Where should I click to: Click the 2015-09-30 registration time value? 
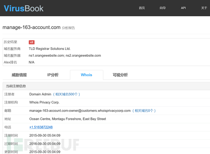coord(45,135)
